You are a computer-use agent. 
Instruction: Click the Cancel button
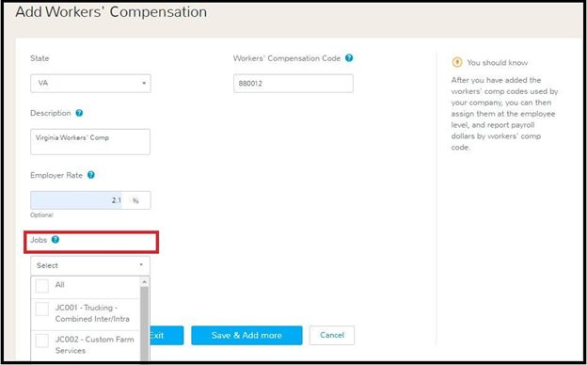[x=332, y=335]
